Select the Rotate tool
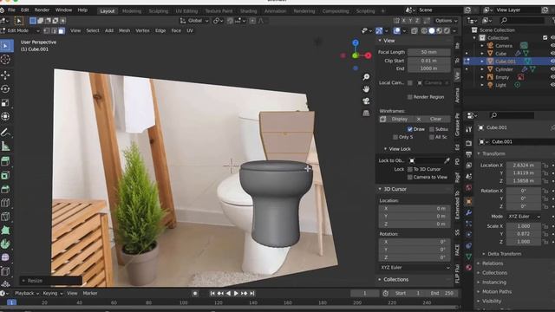555x312 pixels. [6, 88]
